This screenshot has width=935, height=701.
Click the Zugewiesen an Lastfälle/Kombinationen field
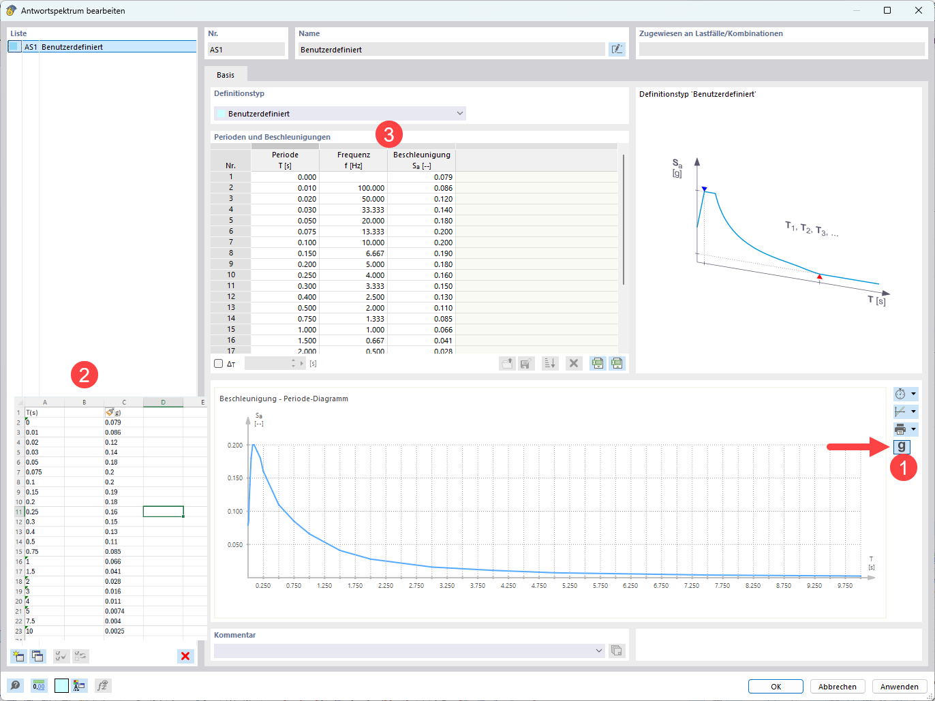click(782, 49)
